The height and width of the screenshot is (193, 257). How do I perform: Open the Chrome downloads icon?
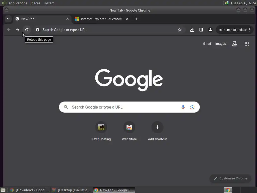point(192,30)
